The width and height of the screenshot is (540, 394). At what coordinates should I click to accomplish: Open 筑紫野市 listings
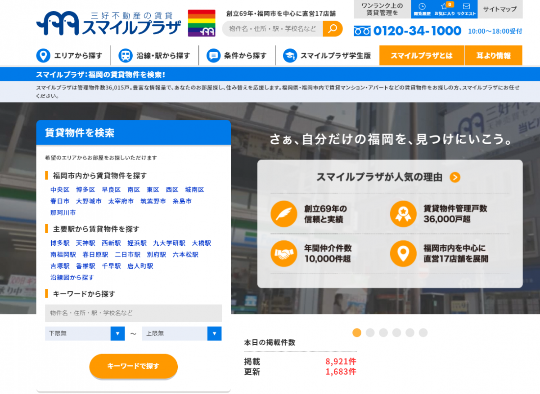pyautogui.click(x=153, y=201)
